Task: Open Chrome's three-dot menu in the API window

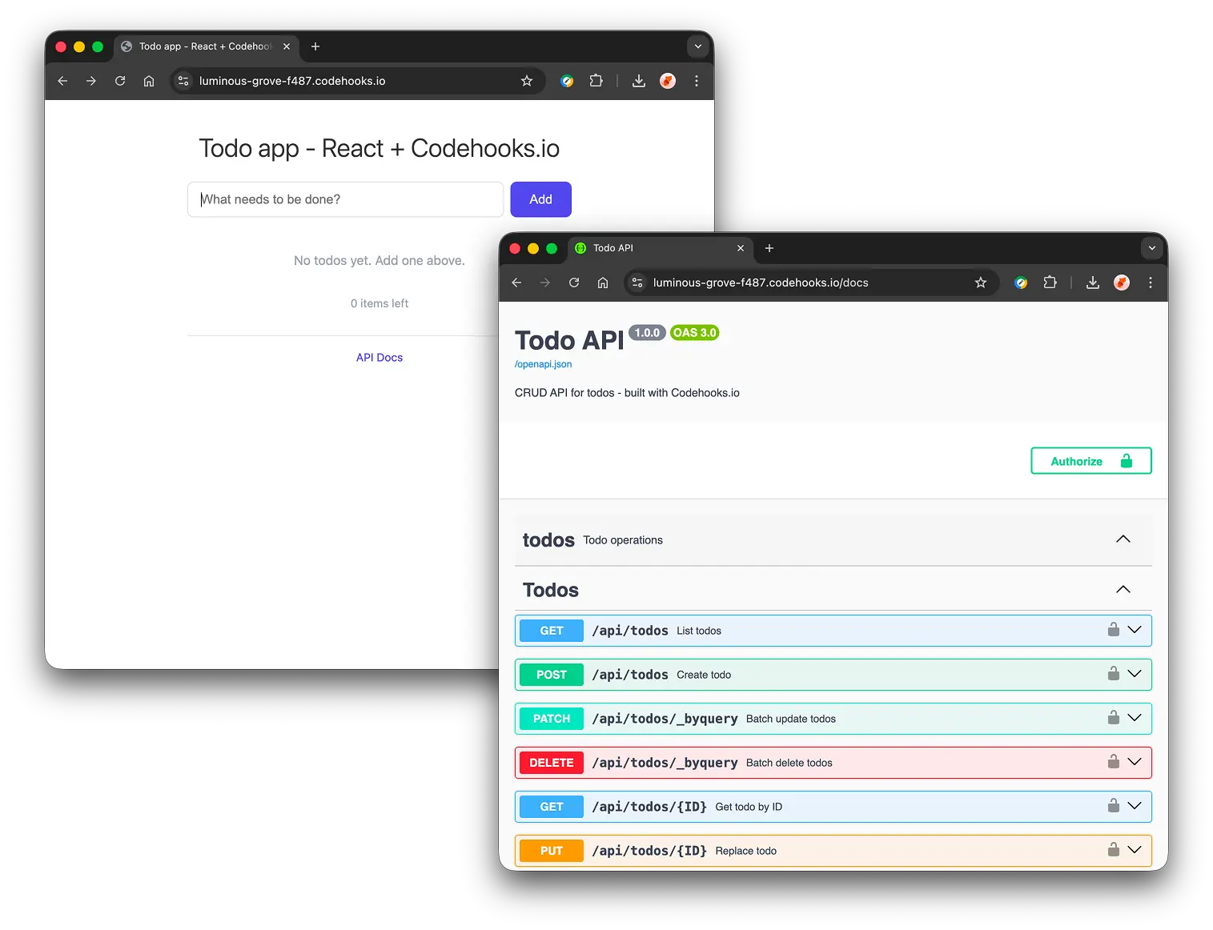Action: (x=1151, y=283)
